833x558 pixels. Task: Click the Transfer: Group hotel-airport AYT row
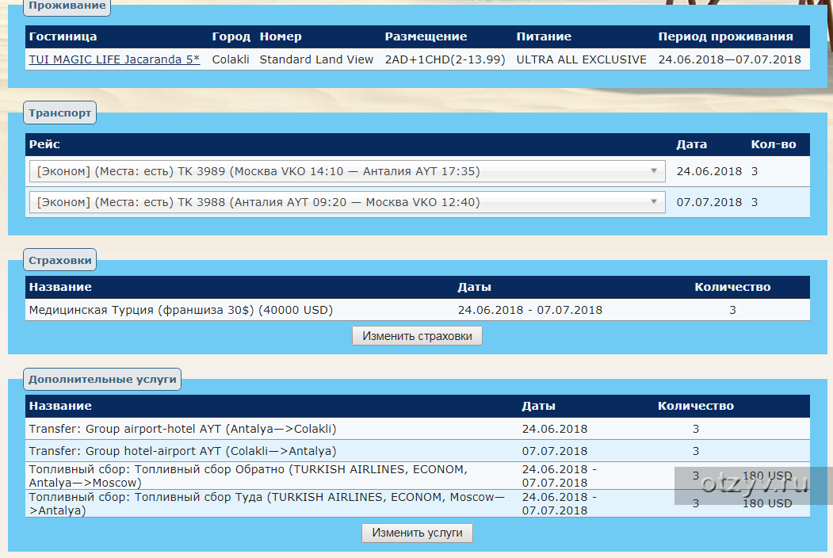[x=417, y=451]
